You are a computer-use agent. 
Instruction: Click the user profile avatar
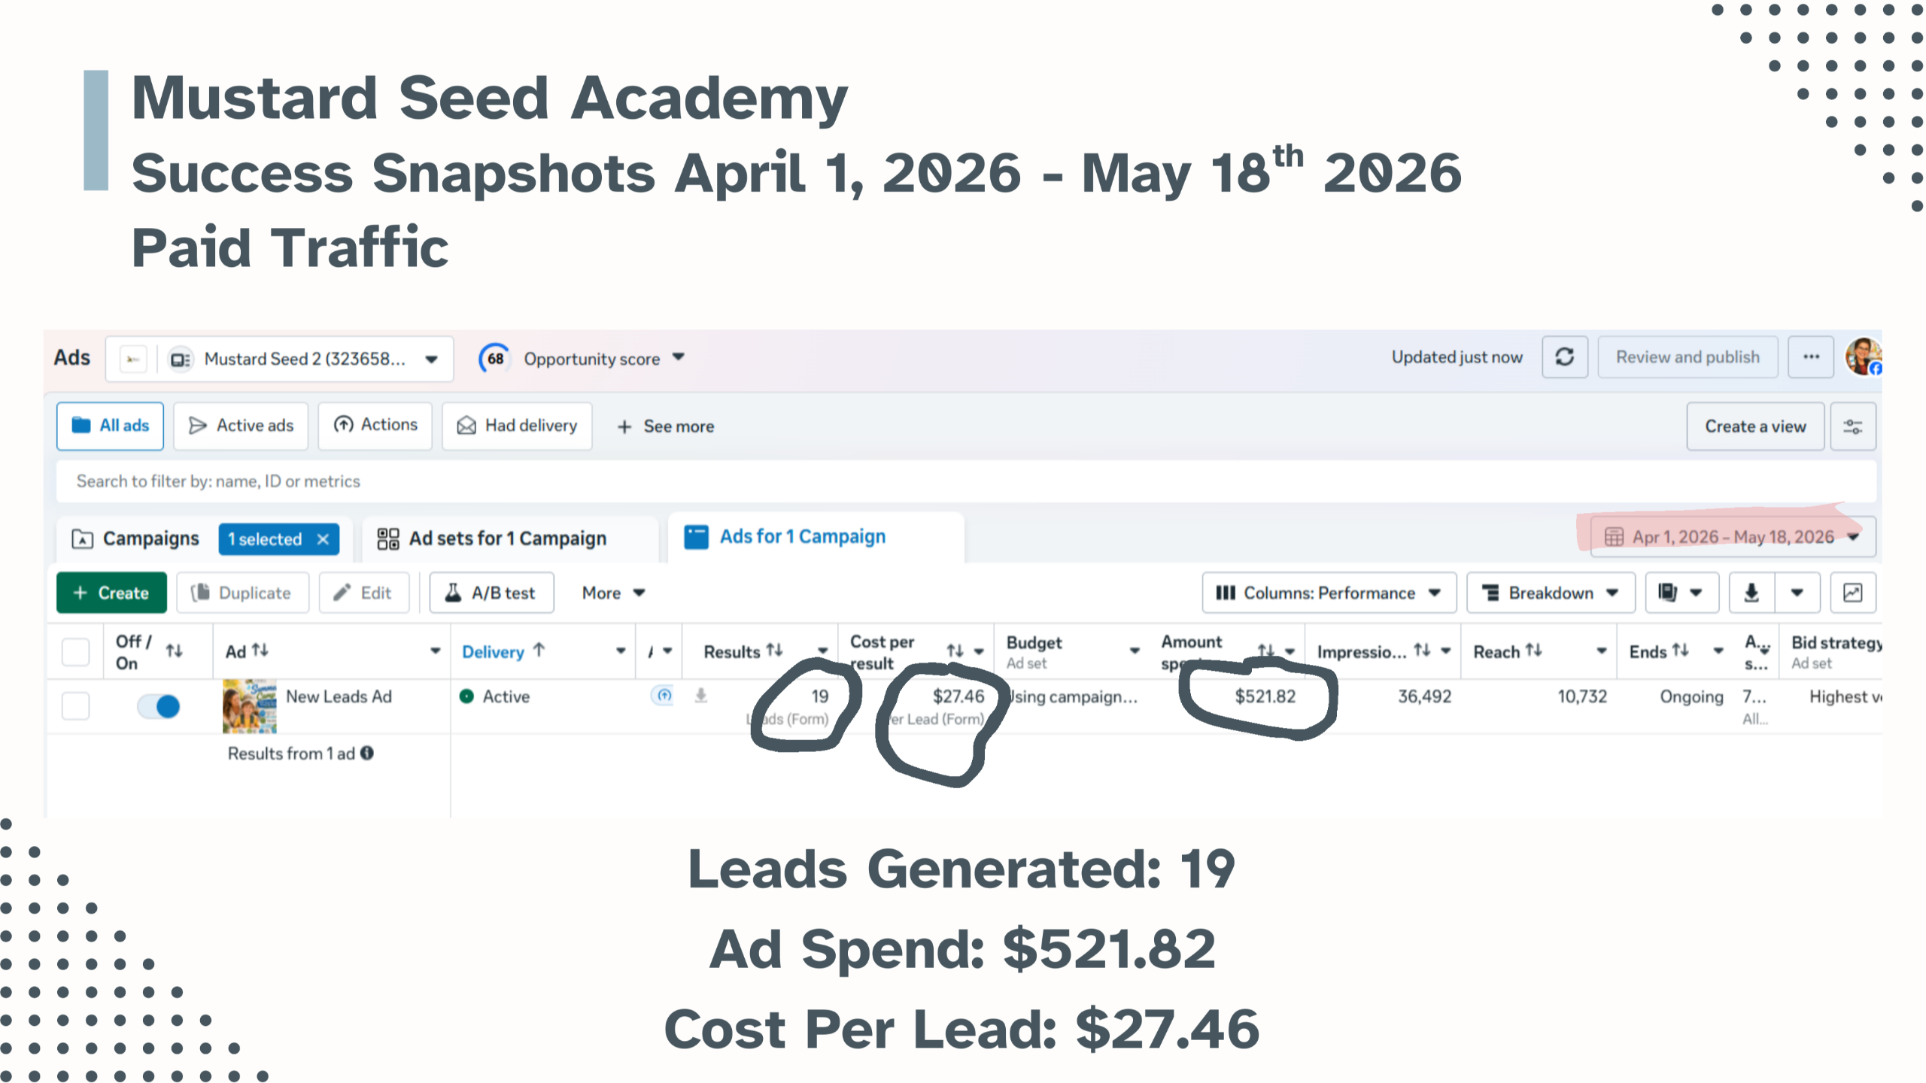coord(1864,357)
